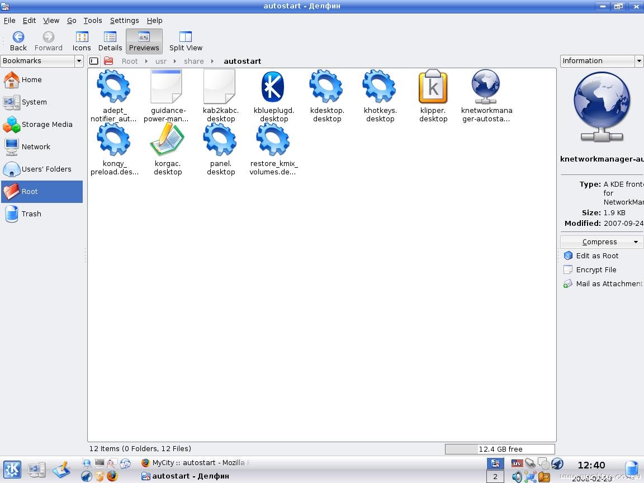Image resolution: width=644 pixels, height=483 pixels.
Task: Click the US keyboard layout tray flag
Action: pos(517,463)
